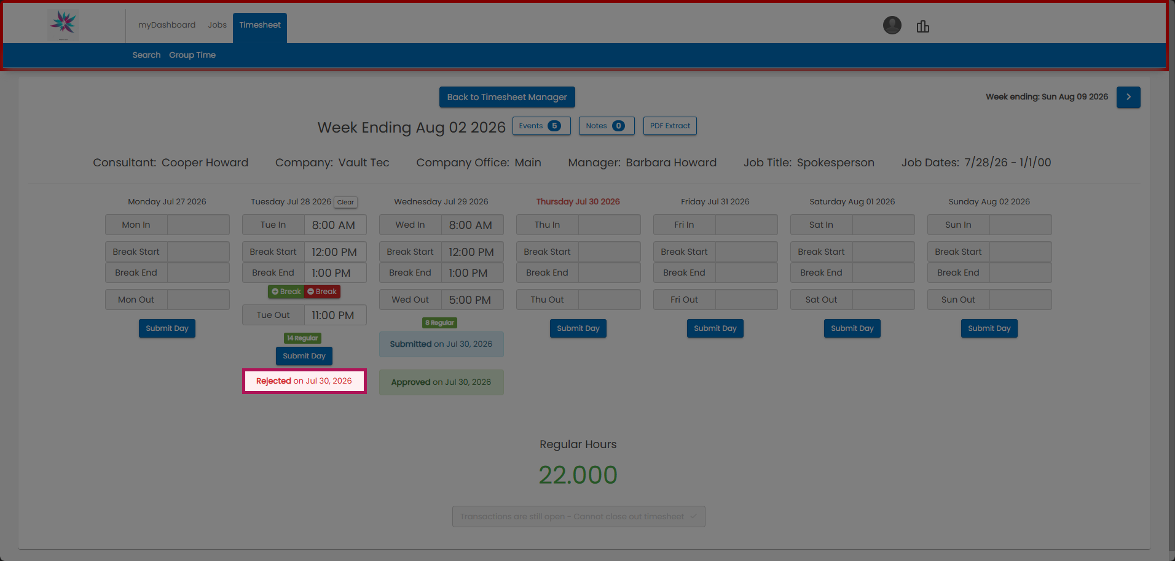
Task: Submit Day for Sunday
Action: [x=989, y=328]
